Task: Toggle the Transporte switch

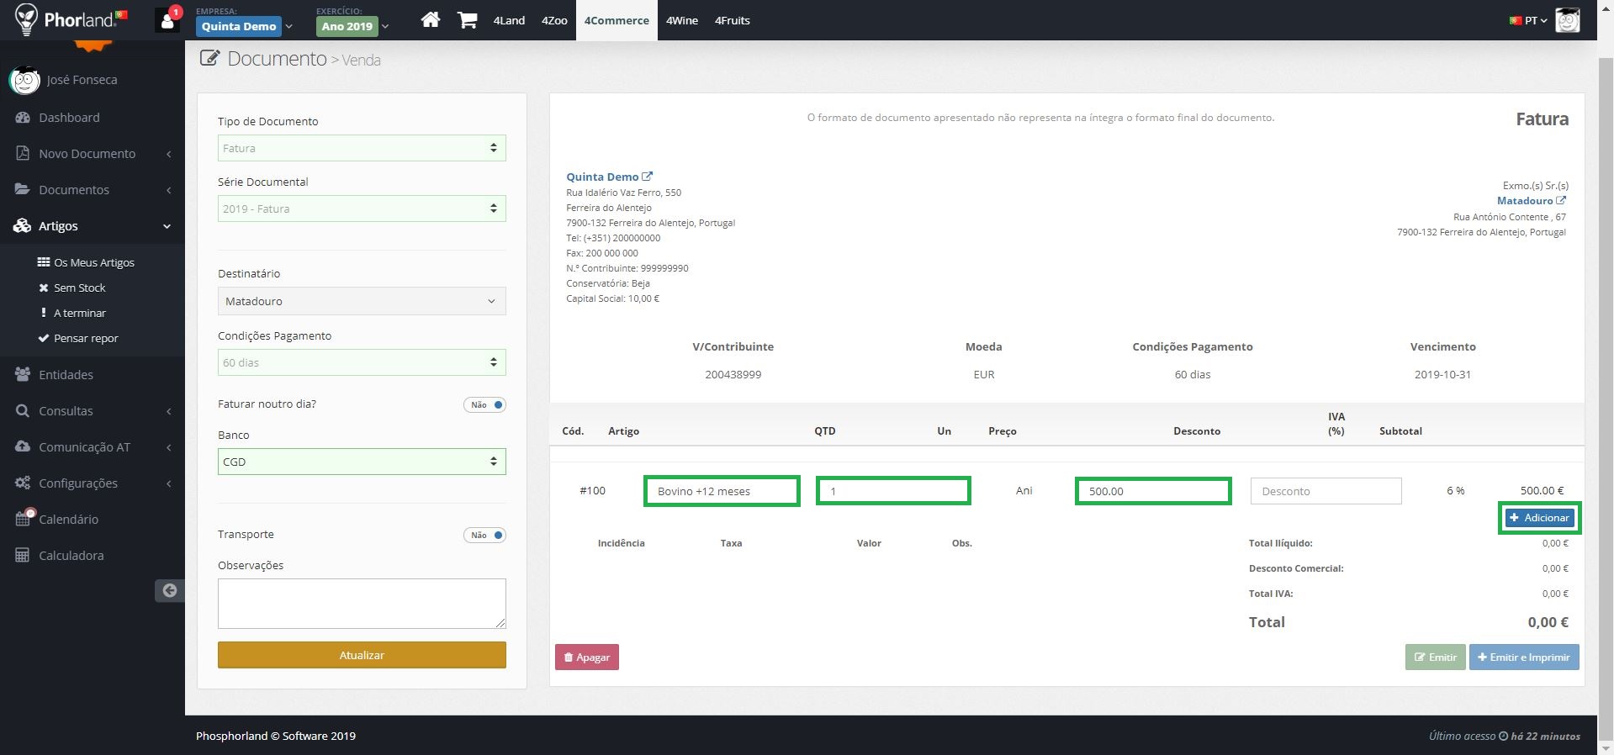Action: point(484,535)
